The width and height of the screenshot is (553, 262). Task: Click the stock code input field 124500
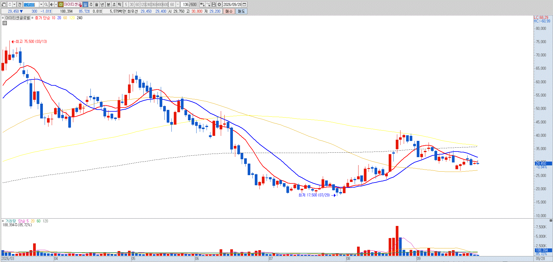click(31, 4)
